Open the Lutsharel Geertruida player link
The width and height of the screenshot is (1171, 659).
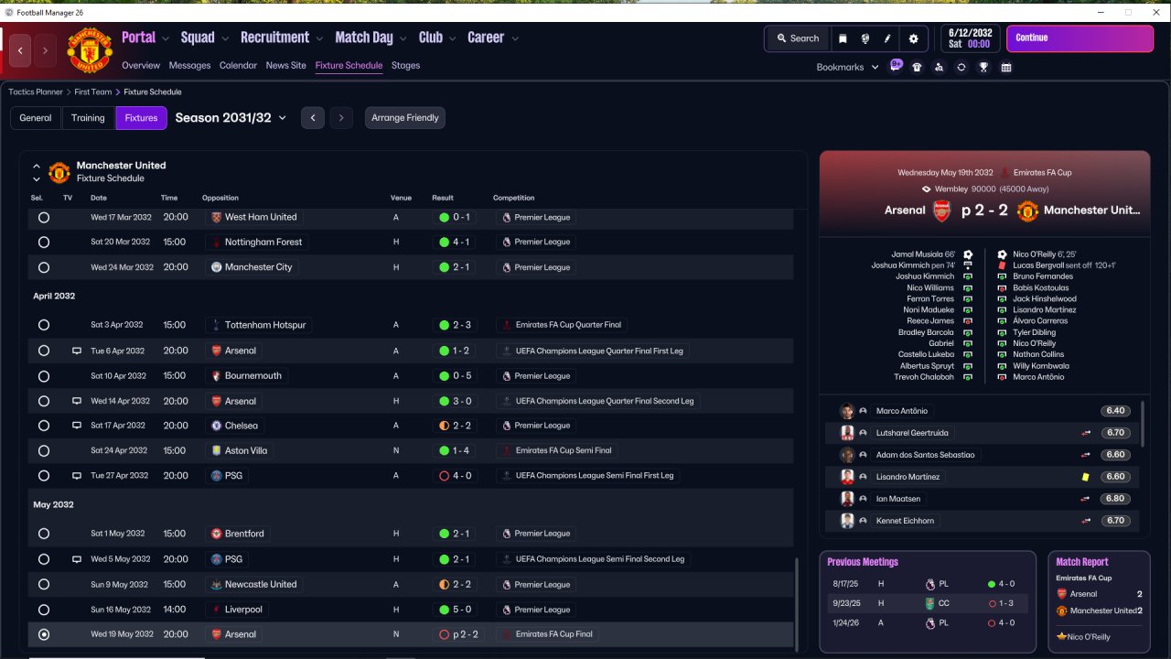click(911, 433)
